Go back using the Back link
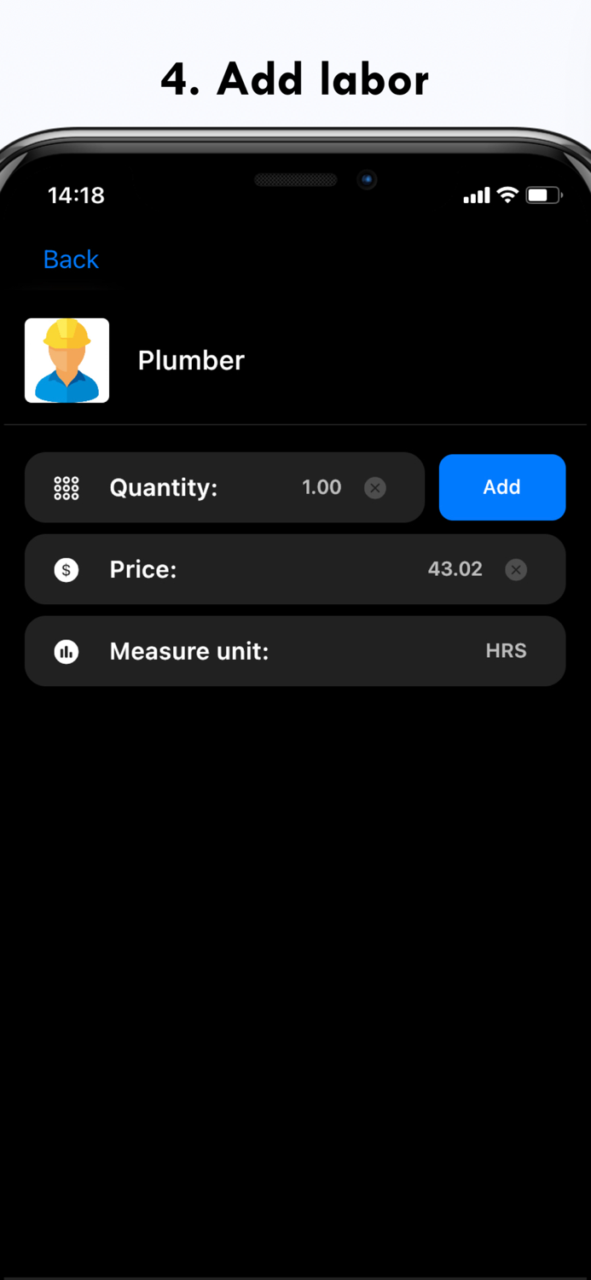Image resolution: width=591 pixels, height=1280 pixels. click(71, 259)
